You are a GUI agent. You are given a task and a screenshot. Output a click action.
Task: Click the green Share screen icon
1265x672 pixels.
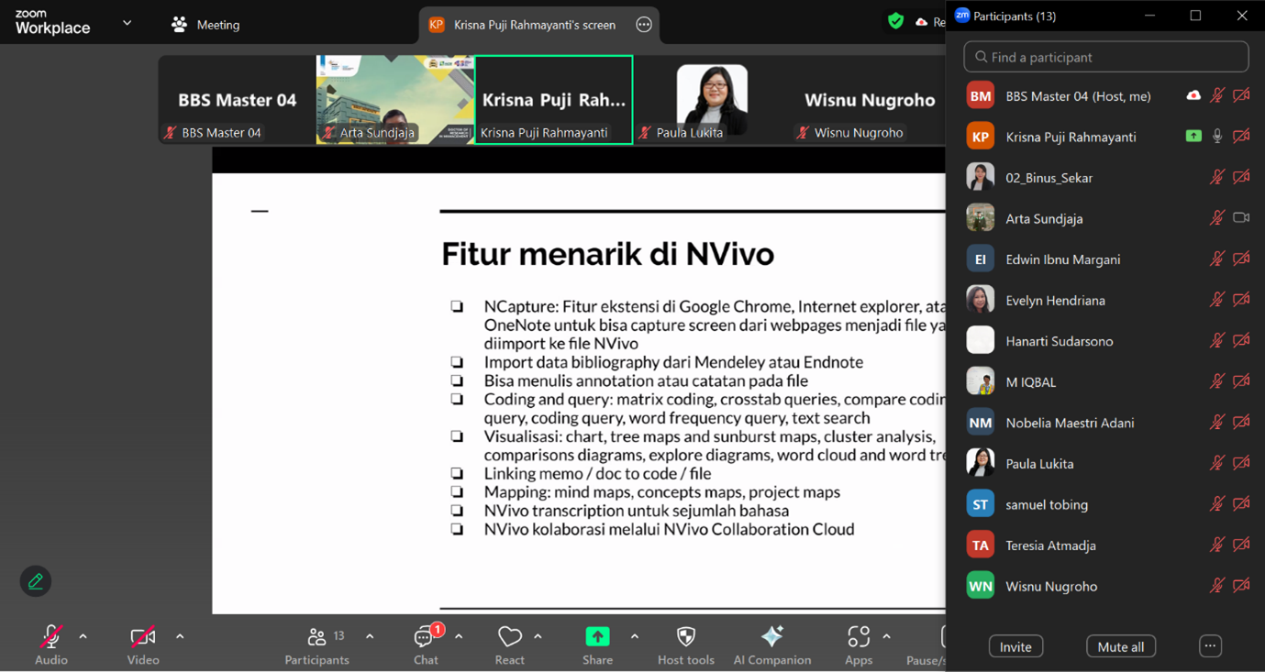(597, 636)
